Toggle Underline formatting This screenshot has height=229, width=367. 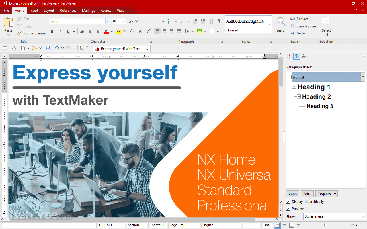pos(68,31)
